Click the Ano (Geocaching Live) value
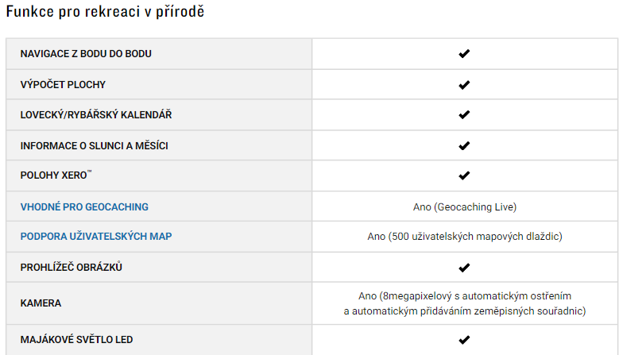Screen dimensions: 619x355 point(465,207)
